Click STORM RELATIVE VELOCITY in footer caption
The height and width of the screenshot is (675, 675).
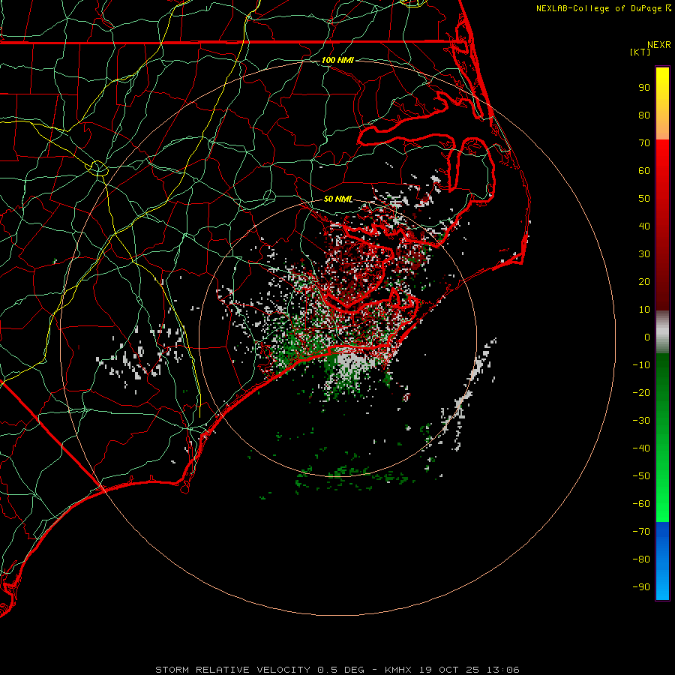click(x=232, y=670)
